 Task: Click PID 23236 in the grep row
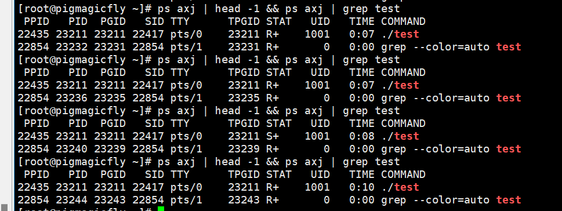point(71,98)
